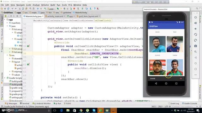This screenshot has width=202, height=113.
Task: Open the Messages tool window
Action: [11, 103]
